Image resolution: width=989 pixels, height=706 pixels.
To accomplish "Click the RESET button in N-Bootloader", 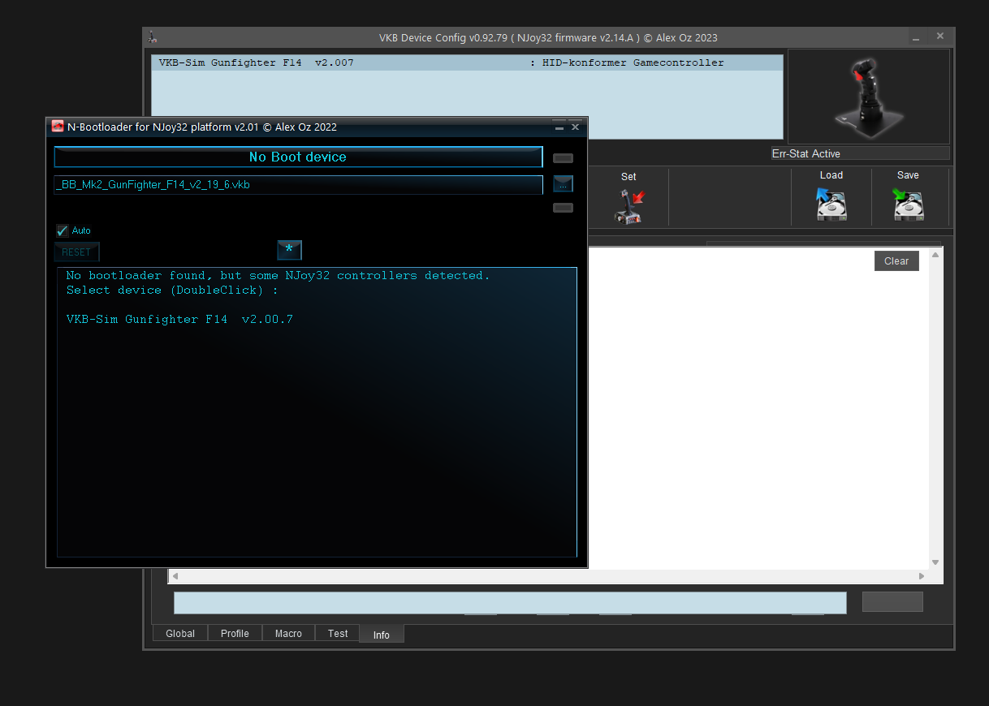I will (x=76, y=252).
